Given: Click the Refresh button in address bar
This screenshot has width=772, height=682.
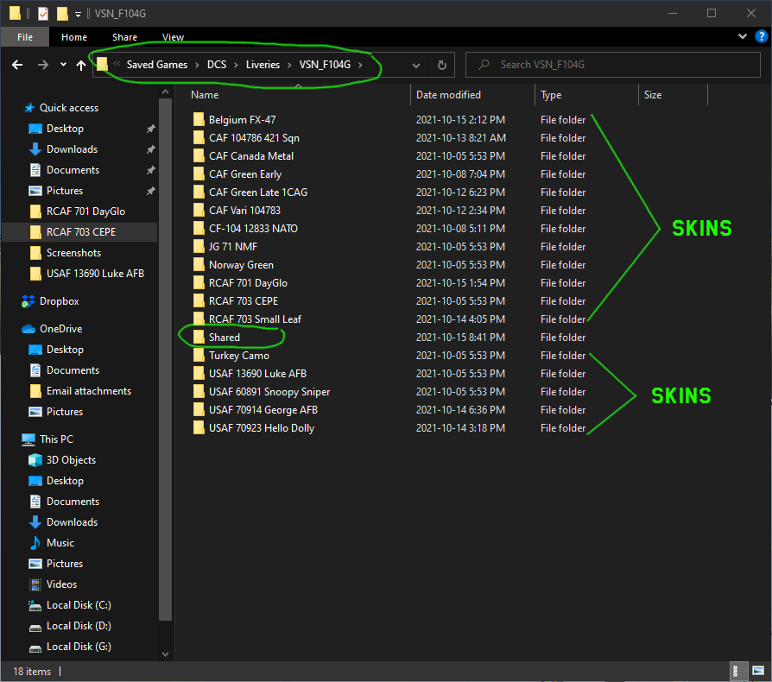Looking at the screenshot, I should click(441, 65).
